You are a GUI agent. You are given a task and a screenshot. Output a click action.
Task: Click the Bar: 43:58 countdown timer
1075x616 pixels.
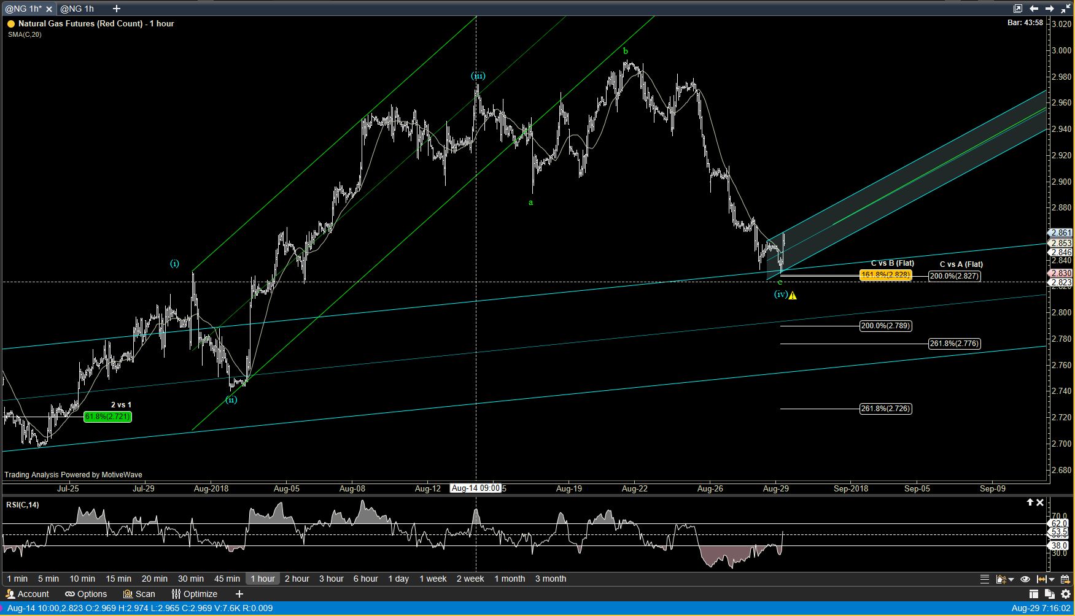(1025, 23)
